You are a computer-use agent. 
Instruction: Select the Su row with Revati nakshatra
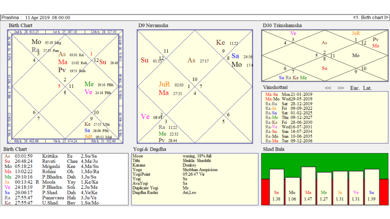(x=51, y=161)
